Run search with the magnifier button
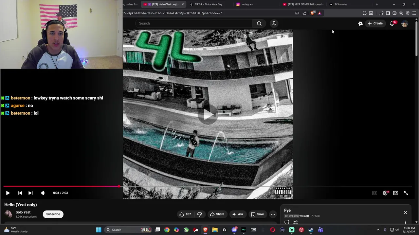Screen dimensions: 419x235 pyautogui.click(x=259, y=23)
